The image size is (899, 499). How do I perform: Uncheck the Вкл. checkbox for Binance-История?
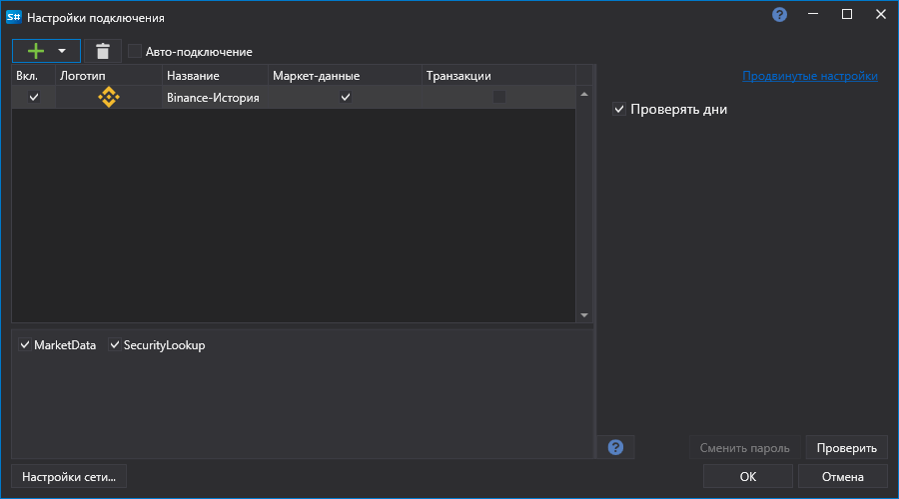34,97
